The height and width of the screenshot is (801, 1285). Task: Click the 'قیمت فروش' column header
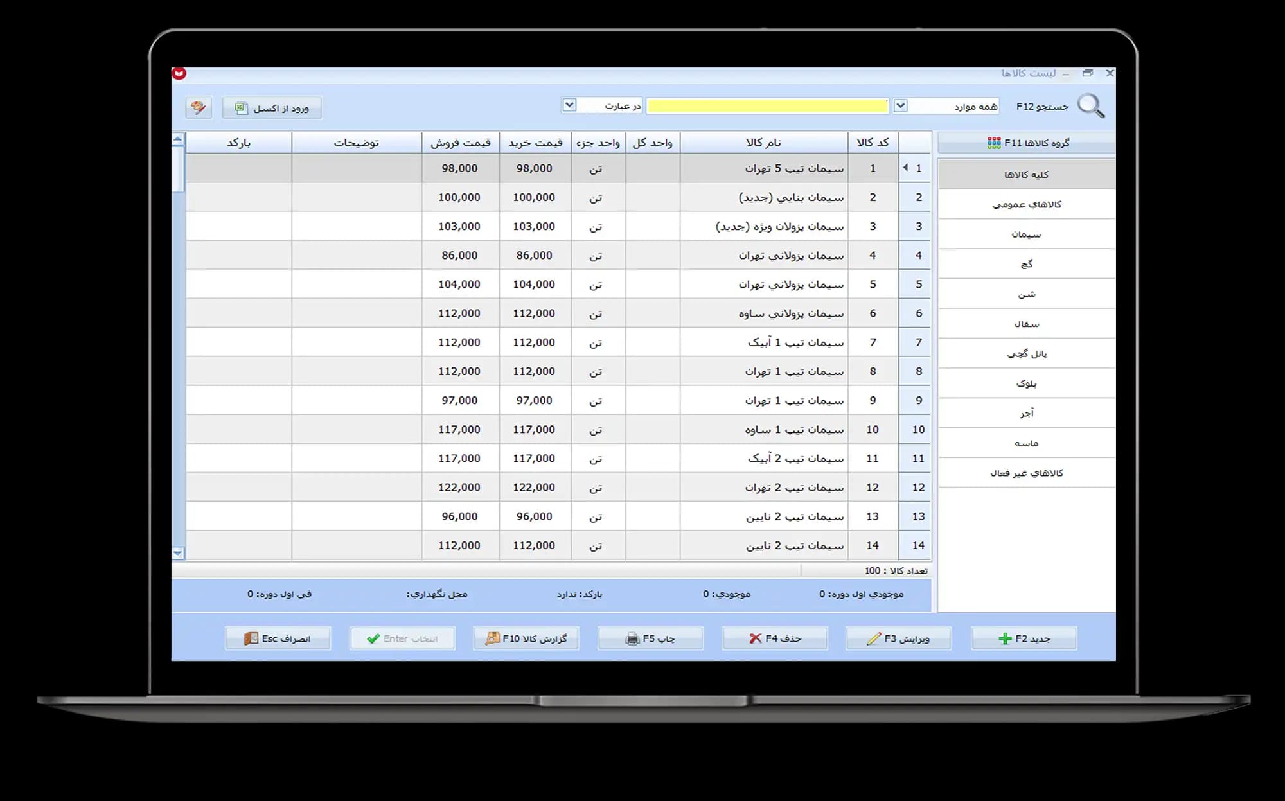[460, 143]
